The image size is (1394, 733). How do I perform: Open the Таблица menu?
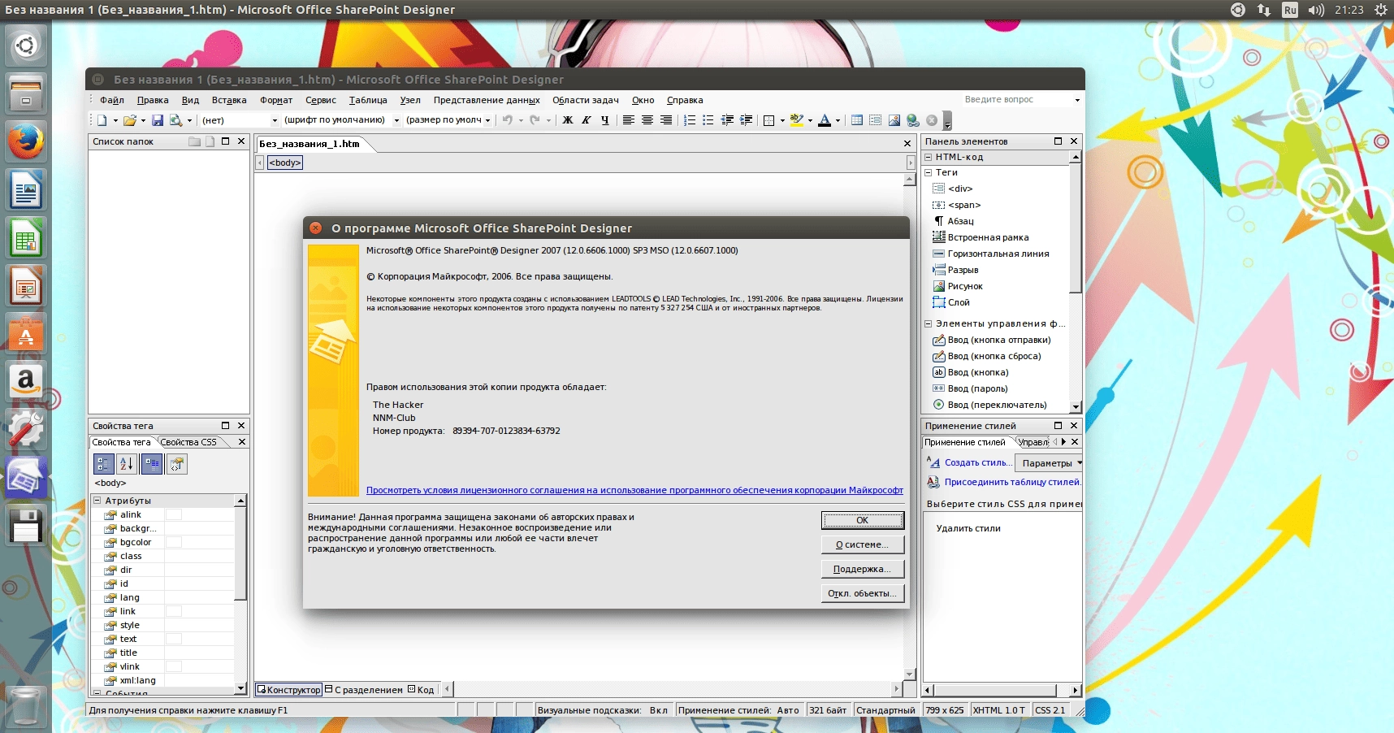[x=368, y=101]
